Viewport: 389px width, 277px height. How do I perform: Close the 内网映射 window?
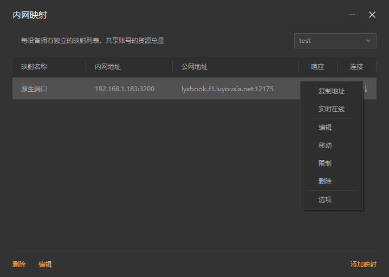372,15
